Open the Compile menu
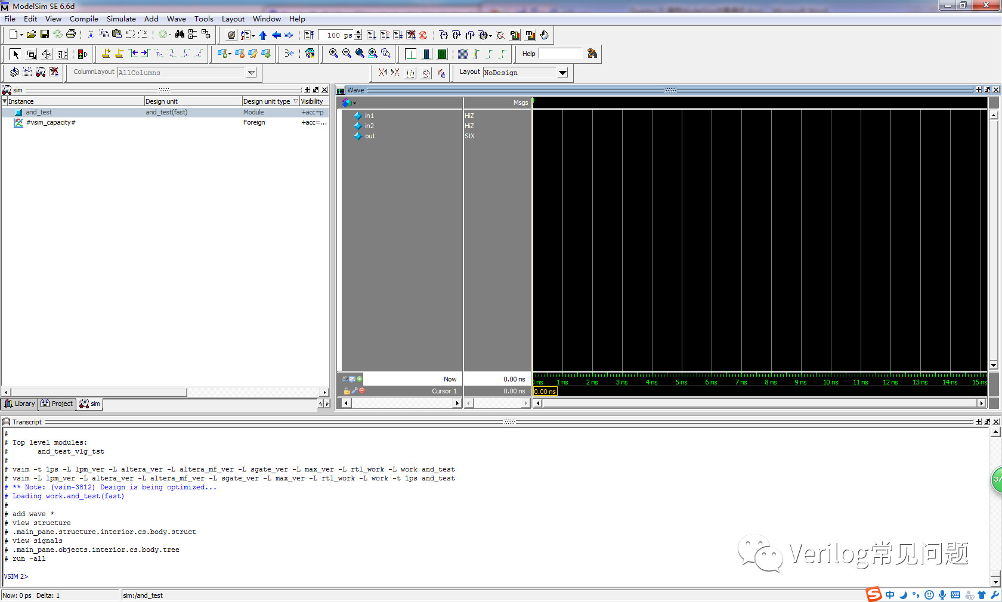 83,19
